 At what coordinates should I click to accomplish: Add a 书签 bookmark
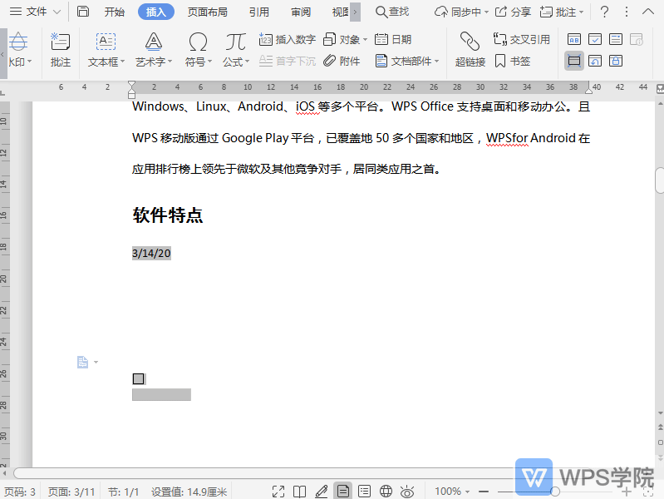(x=512, y=61)
